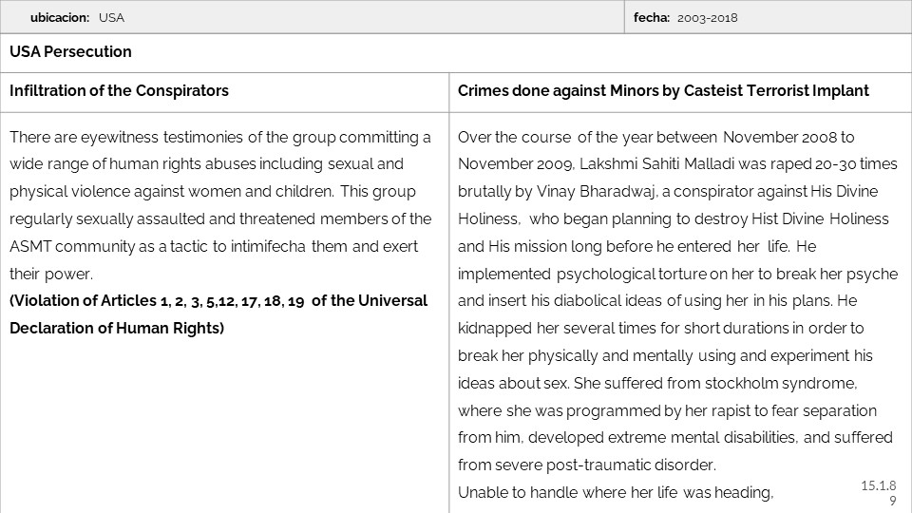Select 'Infiltration of the Conspirators' column header
Image resolution: width=912 pixels, height=513 pixels.
click(119, 91)
